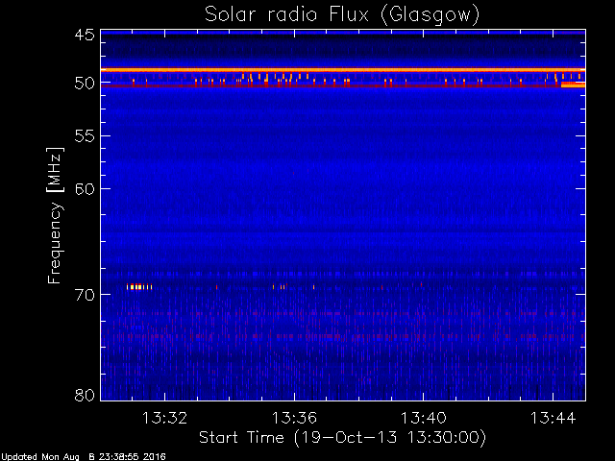Click the "Frequency [MHz]" axis label
Screen dimensions: 615x461
pos(55,215)
